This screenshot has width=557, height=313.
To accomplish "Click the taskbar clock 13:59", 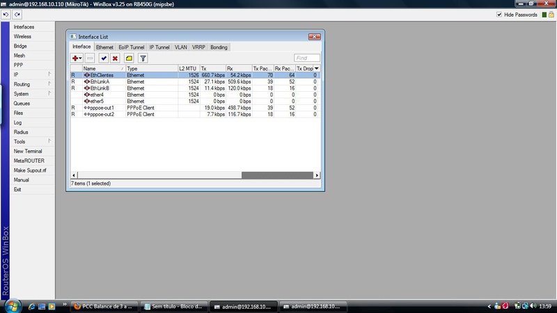I will click(545, 306).
